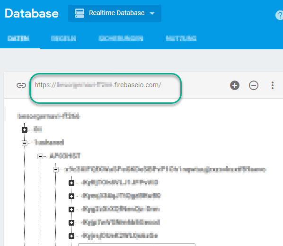Click the dark plus circle add-child icon
Viewport: 283px width, 246px height.
(235, 85)
